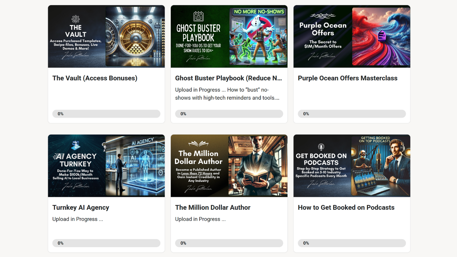The width and height of the screenshot is (457, 257).
Task: Click the open book icon above Million Dollar Author
Action: (198, 144)
